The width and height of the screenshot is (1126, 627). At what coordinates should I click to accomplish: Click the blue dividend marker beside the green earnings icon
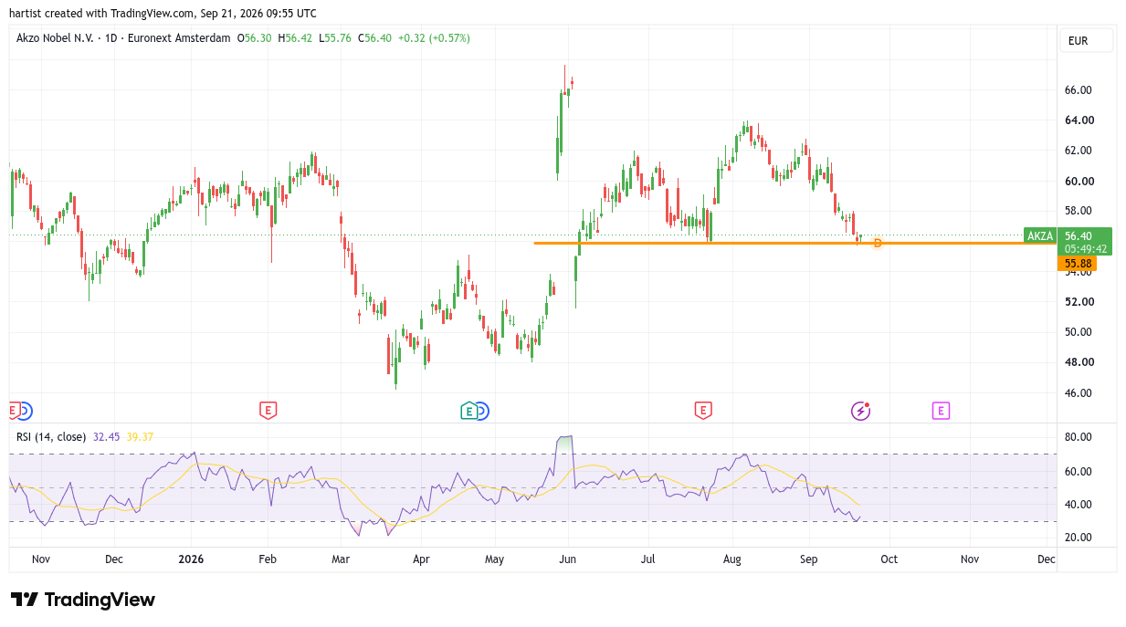click(x=482, y=411)
